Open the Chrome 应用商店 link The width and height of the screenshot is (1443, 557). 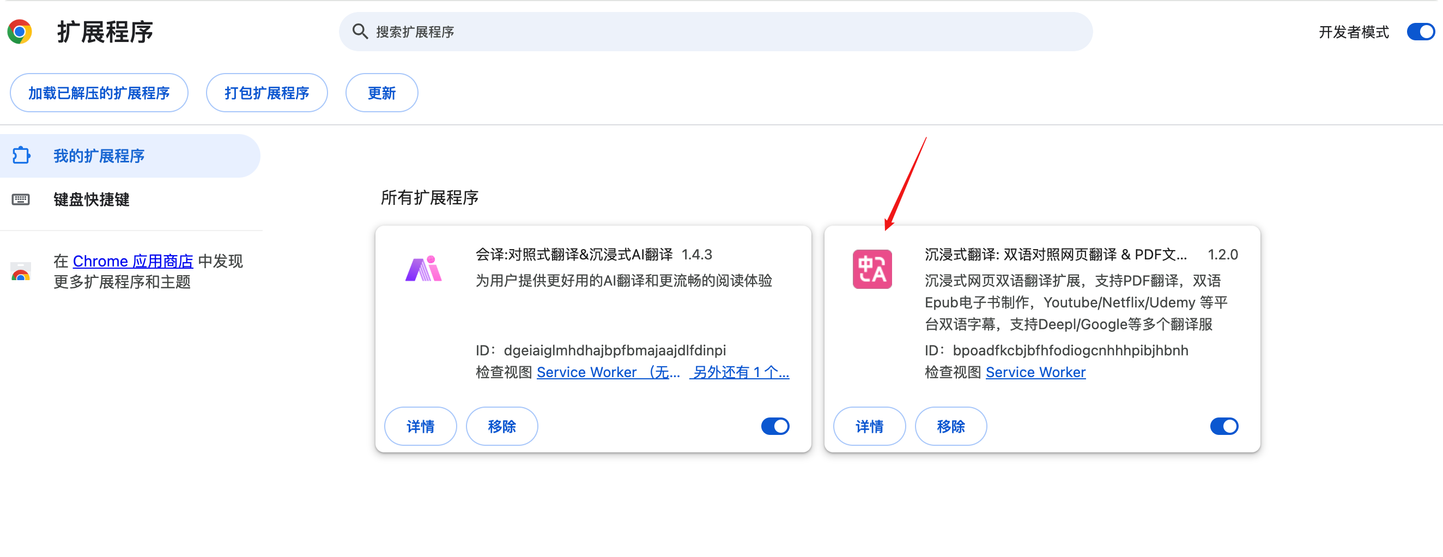point(133,261)
